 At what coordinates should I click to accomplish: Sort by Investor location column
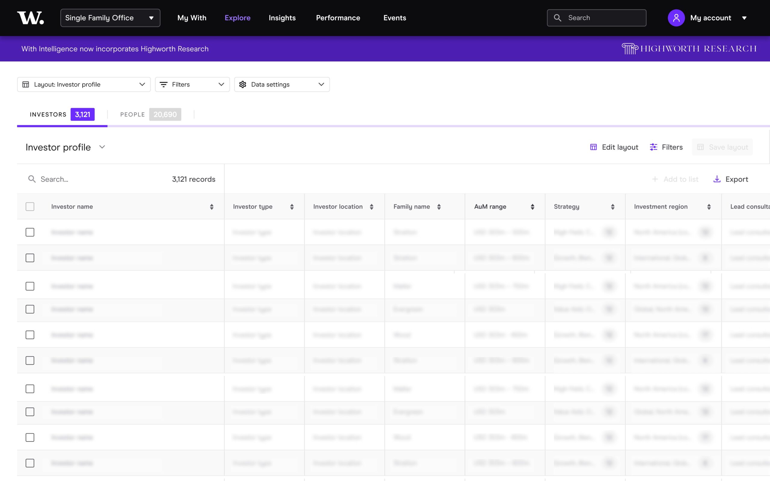click(371, 207)
